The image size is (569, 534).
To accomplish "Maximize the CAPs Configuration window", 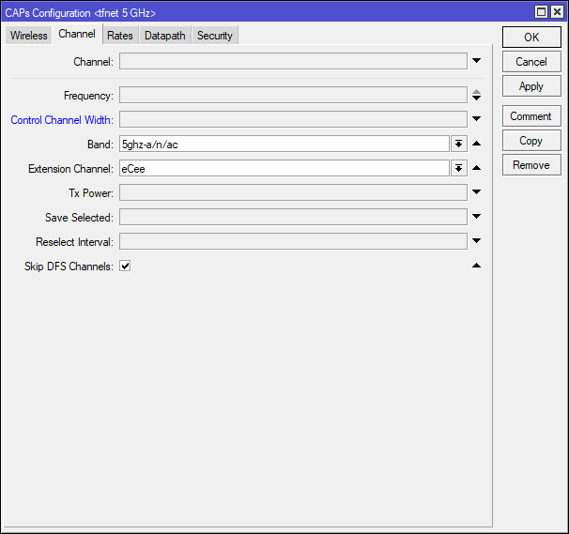I will coord(541,12).
